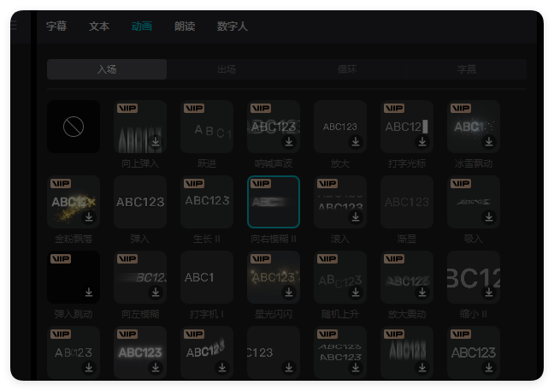The width and height of the screenshot is (554, 391).
Task: Open the 朗读 tab
Action: tap(185, 27)
